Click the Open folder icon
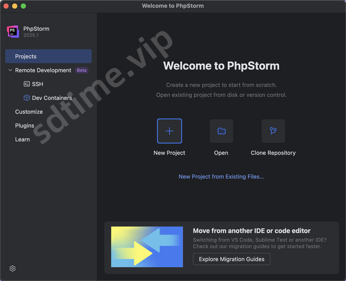 pos(221,131)
